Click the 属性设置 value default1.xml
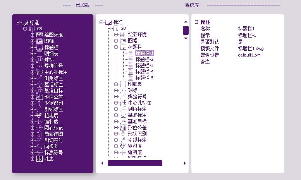The width and height of the screenshot is (301, 180). 249,55
